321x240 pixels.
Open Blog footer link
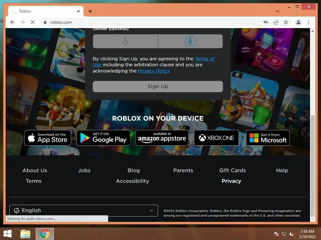(134, 170)
